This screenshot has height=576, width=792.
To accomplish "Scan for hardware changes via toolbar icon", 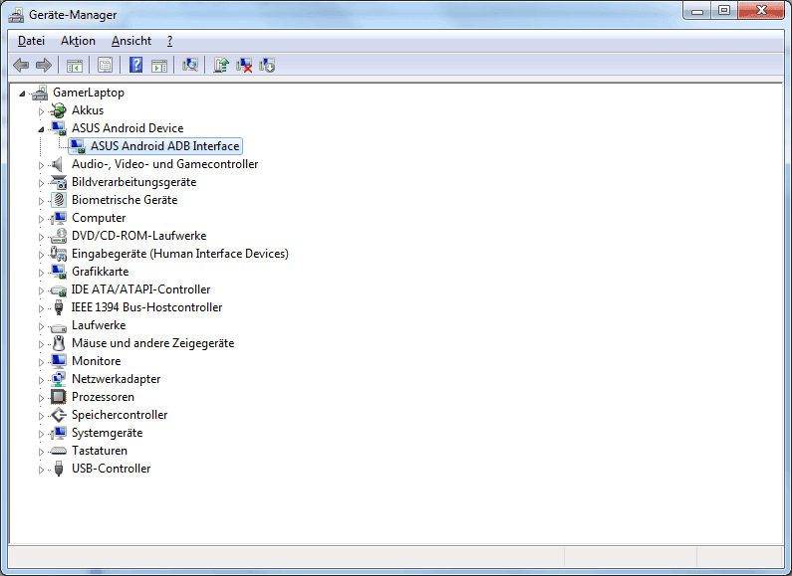I will click(x=190, y=65).
